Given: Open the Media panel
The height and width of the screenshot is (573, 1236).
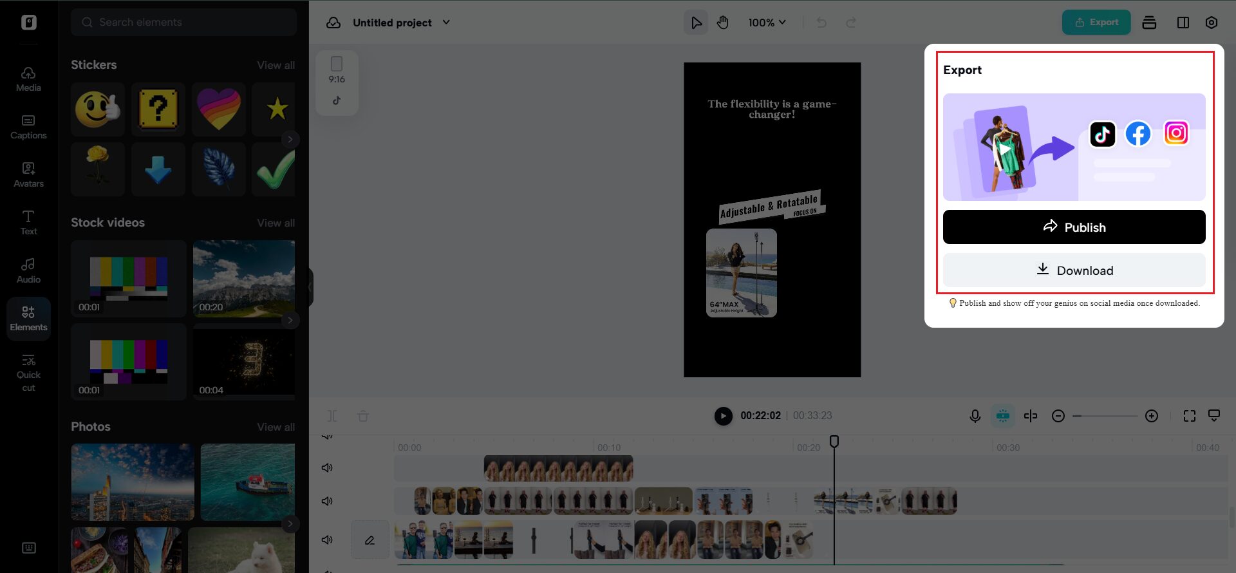Looking at the screenshot, I should point(28,79).
